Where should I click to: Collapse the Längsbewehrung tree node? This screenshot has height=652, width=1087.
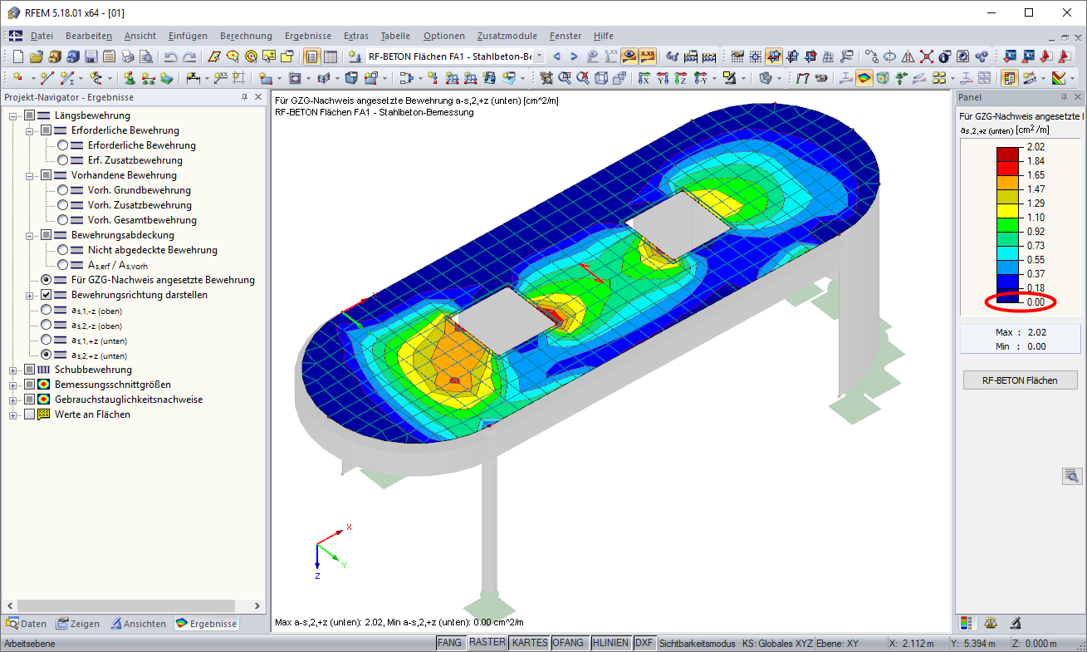(x=13, y=115)
